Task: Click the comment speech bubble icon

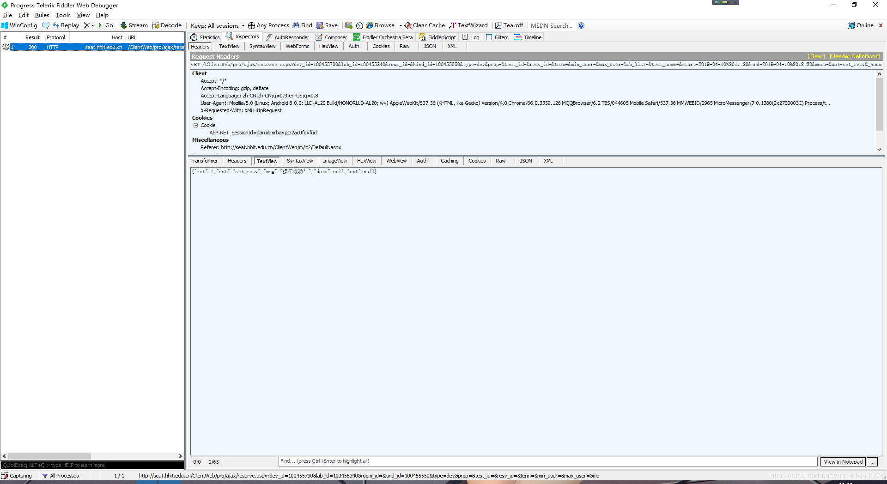Action: (46, 25)
